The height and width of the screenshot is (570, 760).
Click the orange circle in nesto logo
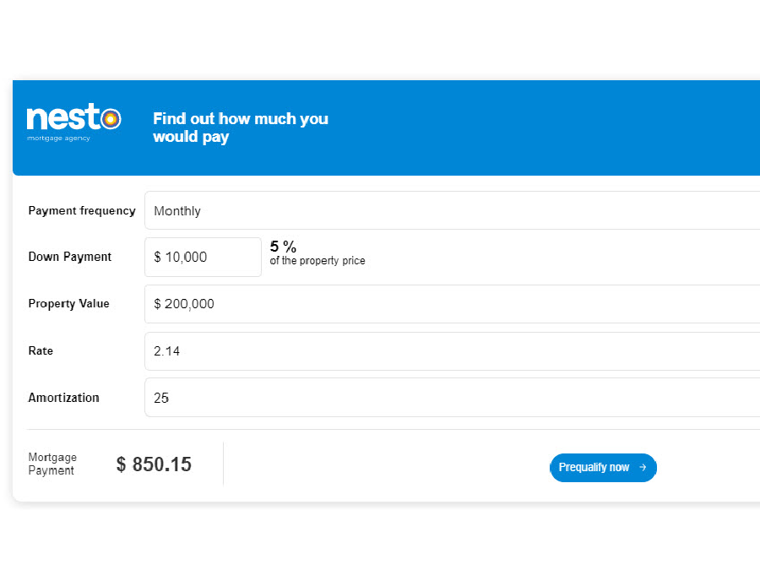(x=111, y=118)
